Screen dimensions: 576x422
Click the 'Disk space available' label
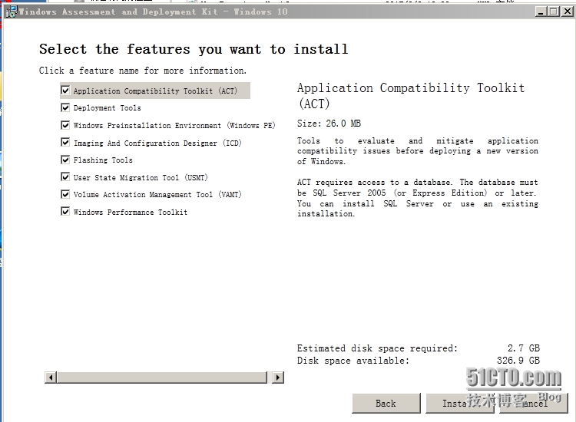pyautogui.click(x=353, y=361)
